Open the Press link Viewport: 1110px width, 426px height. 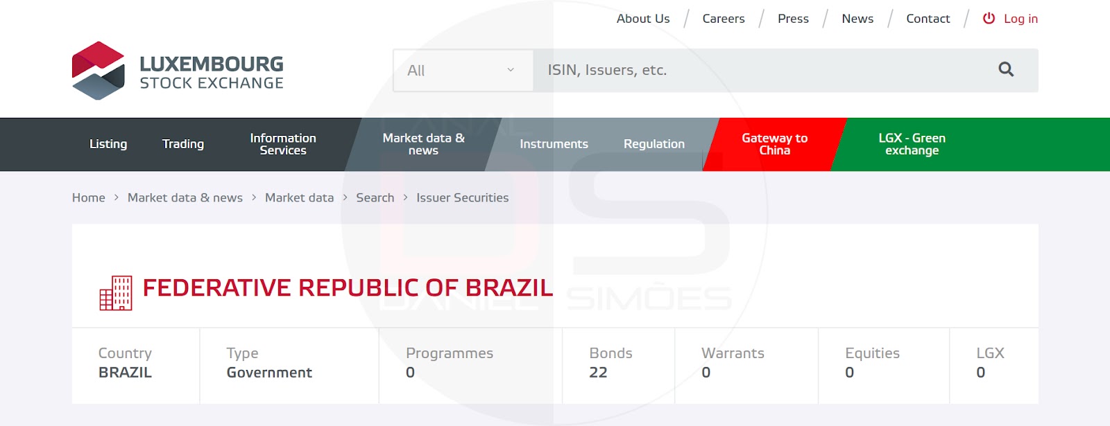click(x=793, y=19)
